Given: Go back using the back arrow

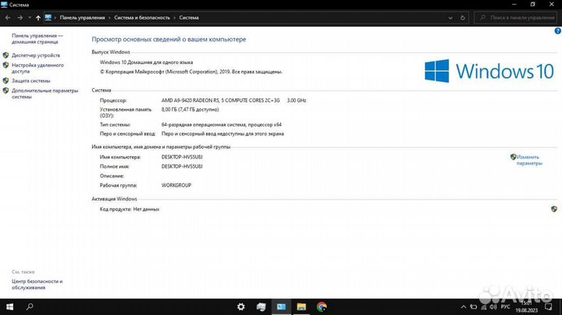Looking at the screenshot, I should click(x=8, y=17).
